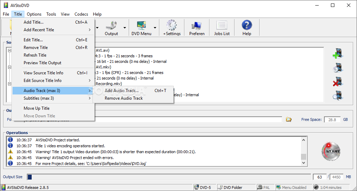357x191 pixels.
Task: Choose Add Recent Title from the menu
Action: click(53, 30)
